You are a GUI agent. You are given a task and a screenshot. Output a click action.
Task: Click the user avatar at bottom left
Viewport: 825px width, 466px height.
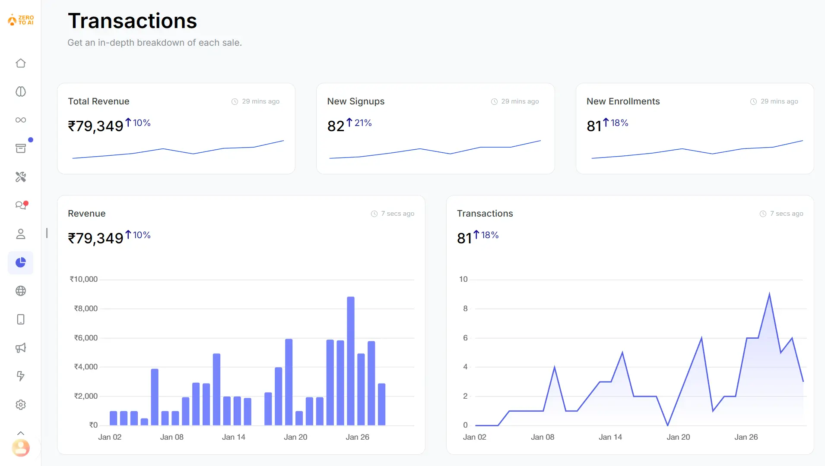[21, 448]
